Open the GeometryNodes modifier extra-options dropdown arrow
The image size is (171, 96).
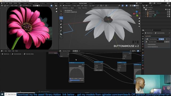tap(165, 39)
